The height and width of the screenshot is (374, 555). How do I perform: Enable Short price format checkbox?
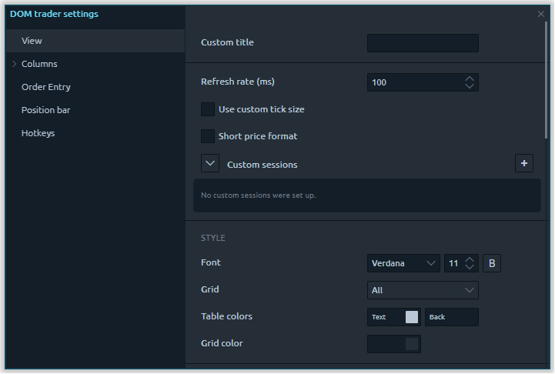pos(208,136)
